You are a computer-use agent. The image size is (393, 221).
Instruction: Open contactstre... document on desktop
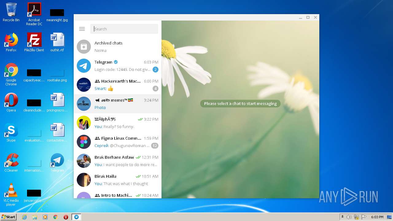tap(57, 133)
